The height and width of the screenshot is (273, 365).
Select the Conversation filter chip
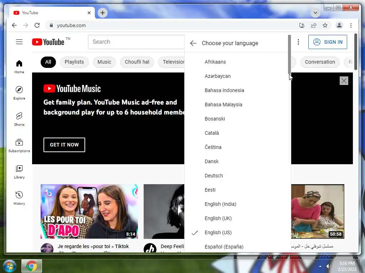320,62
